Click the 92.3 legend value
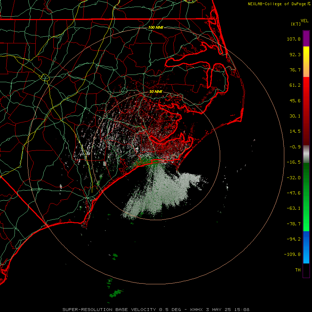This screenshot has width=312, height=312. [x=295, y=54]
